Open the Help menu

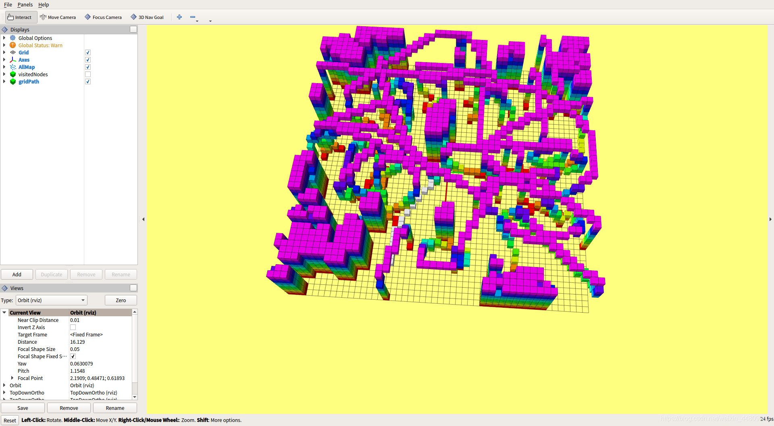coord(44,5)
